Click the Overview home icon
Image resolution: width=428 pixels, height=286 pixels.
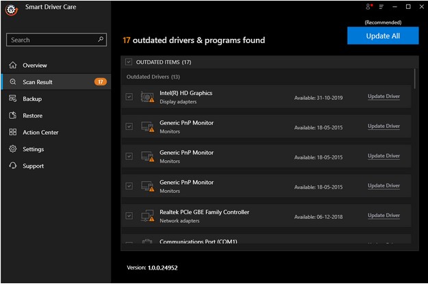tap(12, 66)
